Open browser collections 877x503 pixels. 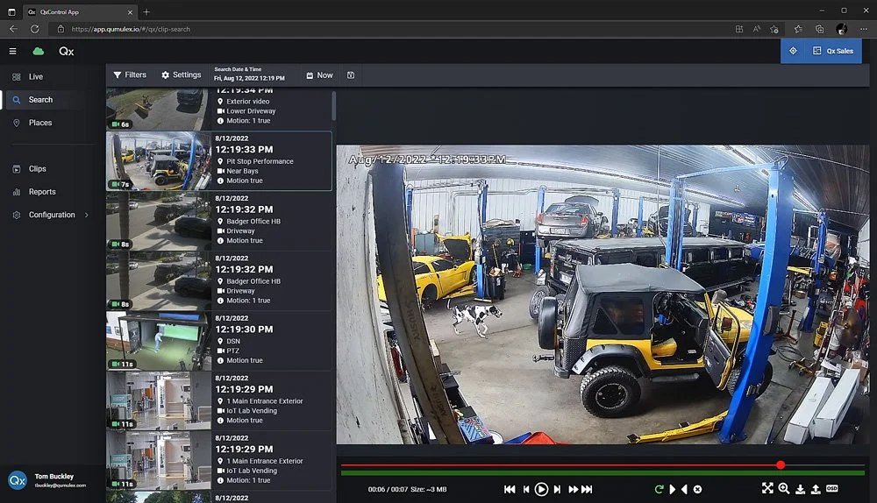pyautogui.click(x=819, y=29)
